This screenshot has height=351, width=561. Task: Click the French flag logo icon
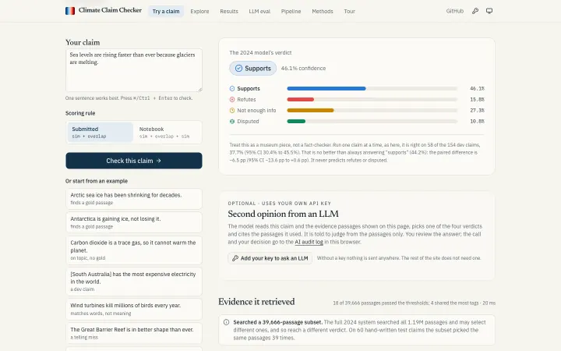[x=70, y=11]
